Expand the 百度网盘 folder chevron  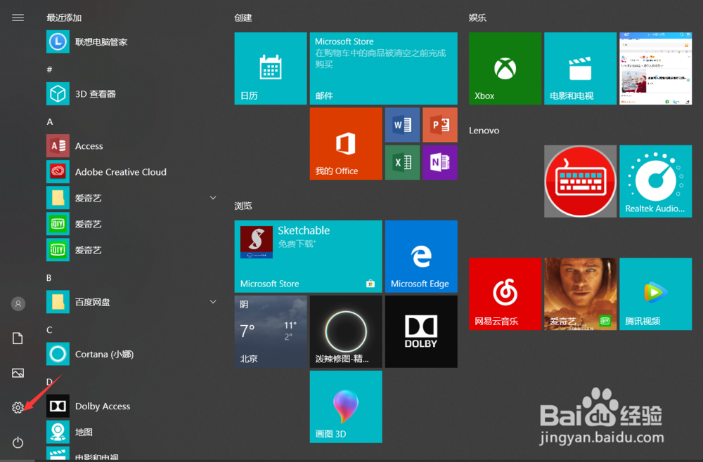tap(213, 302)
